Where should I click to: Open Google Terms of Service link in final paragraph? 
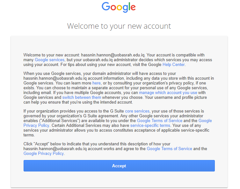170,149
